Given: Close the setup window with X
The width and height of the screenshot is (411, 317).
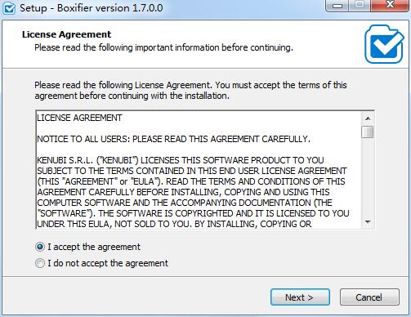Looking at the screenshot, I should (390, 6).
